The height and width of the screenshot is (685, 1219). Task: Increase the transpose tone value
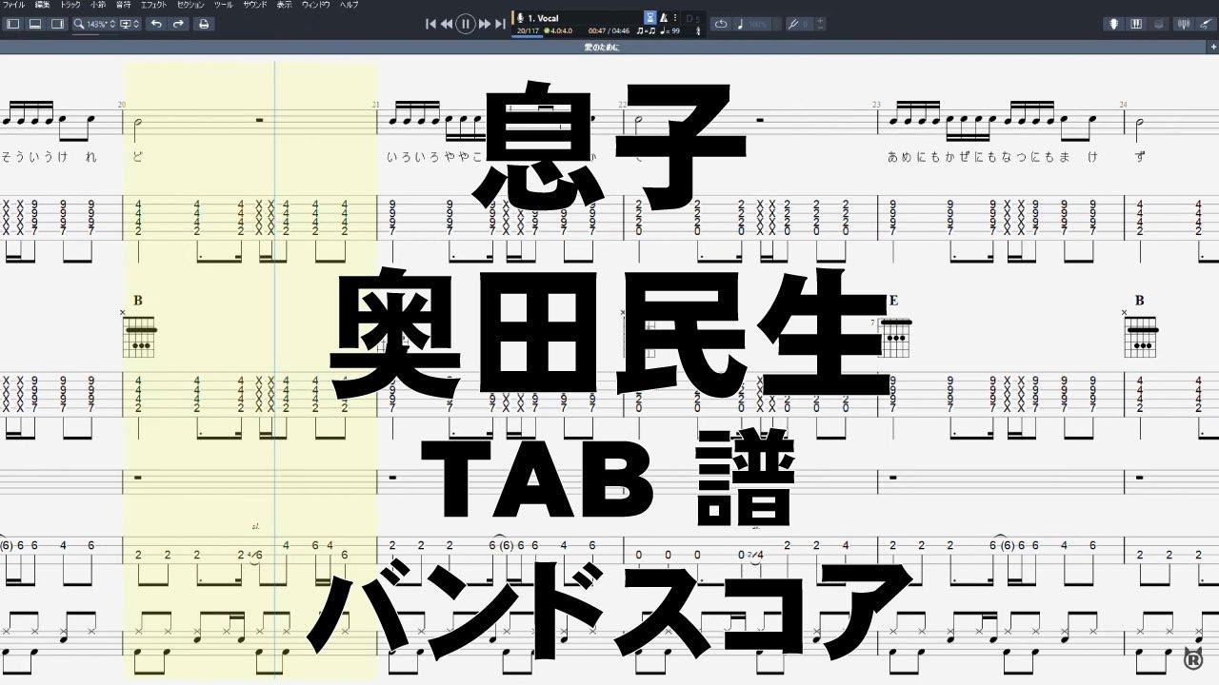coord(820,20)
